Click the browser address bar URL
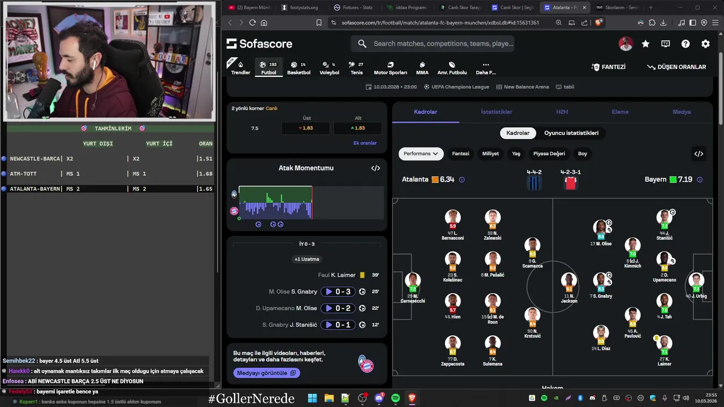 [440, 23]
